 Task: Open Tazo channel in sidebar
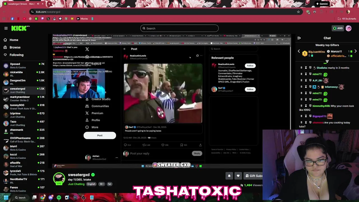pos(24,123)
